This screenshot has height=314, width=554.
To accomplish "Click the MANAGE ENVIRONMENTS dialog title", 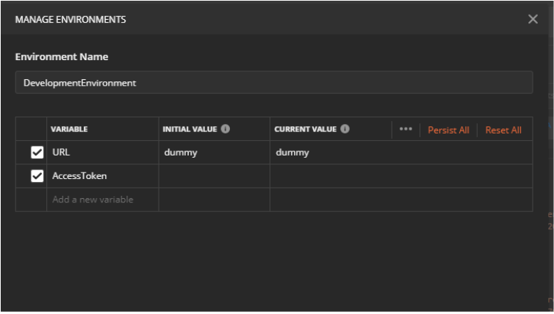I will [x=71, y=20].
